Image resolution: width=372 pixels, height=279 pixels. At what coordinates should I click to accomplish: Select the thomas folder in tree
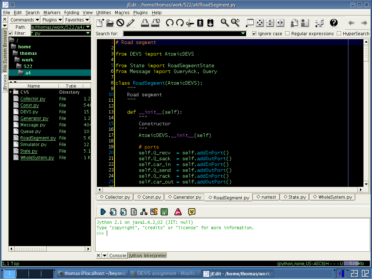click(x=28, y=53)
